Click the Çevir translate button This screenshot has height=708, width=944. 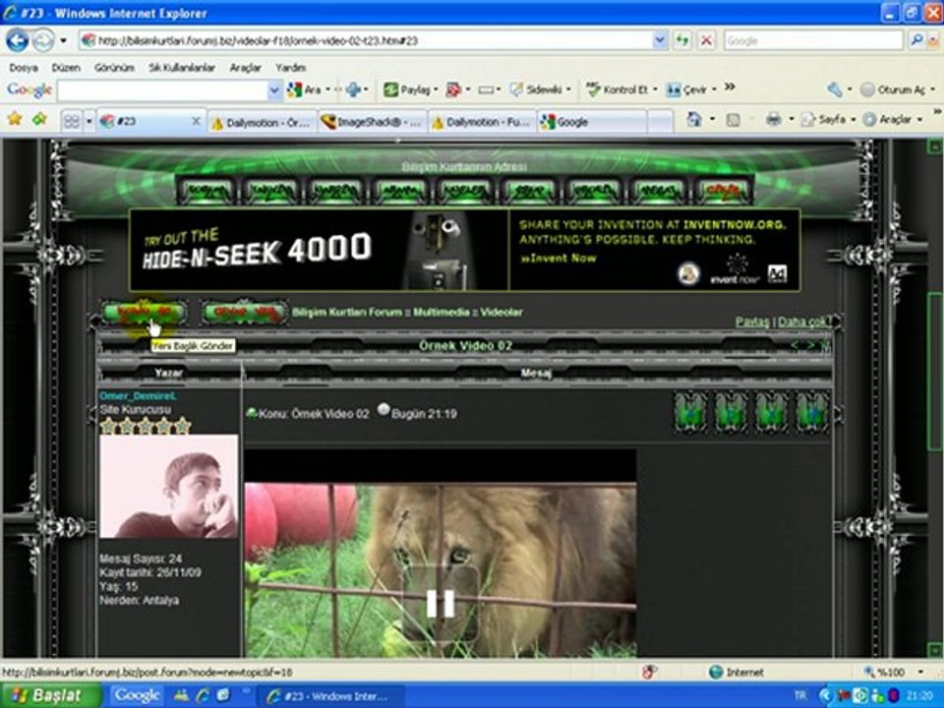[686, 89]
